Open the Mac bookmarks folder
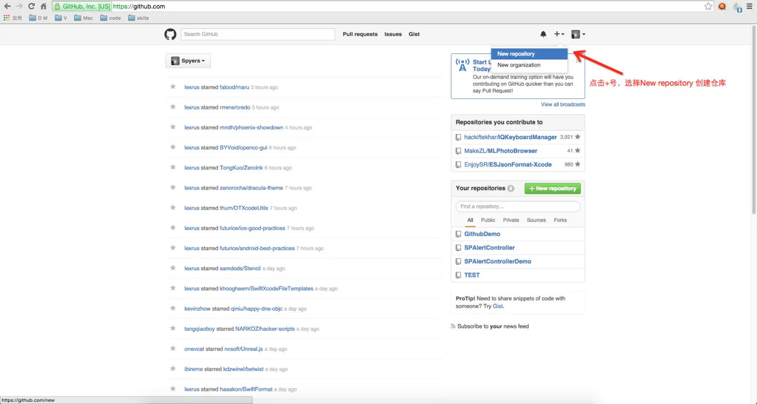 click(84, 18)
